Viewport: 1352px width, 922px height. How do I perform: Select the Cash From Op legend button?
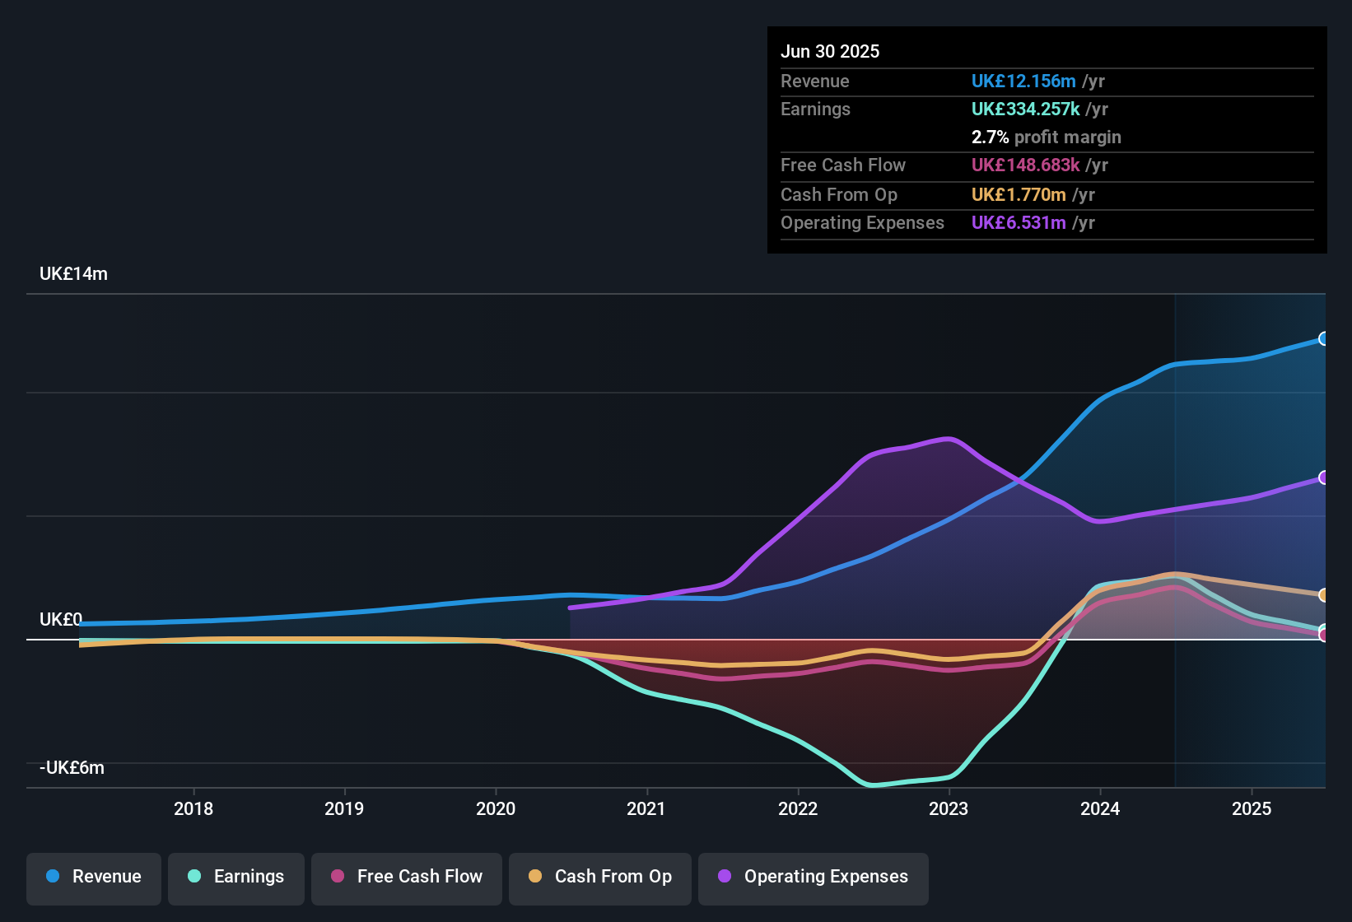(x=599, y=877)
